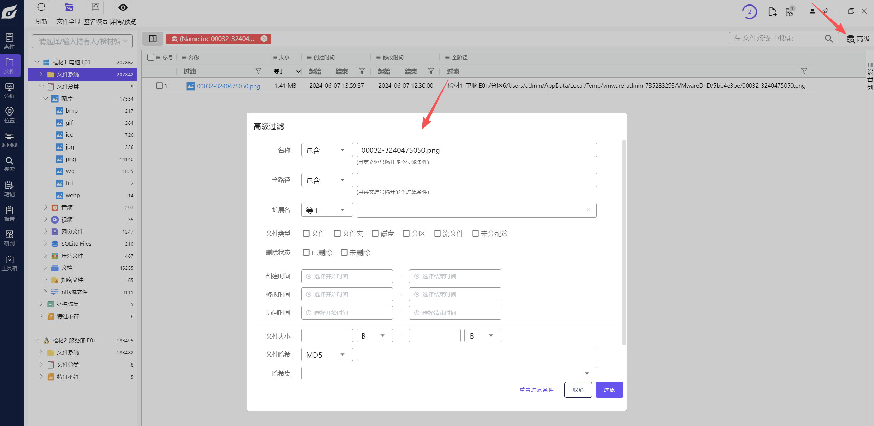The image size is (874, 426).
Task: Check the 文件夹 file type checkbox
Action: point(337,234)
